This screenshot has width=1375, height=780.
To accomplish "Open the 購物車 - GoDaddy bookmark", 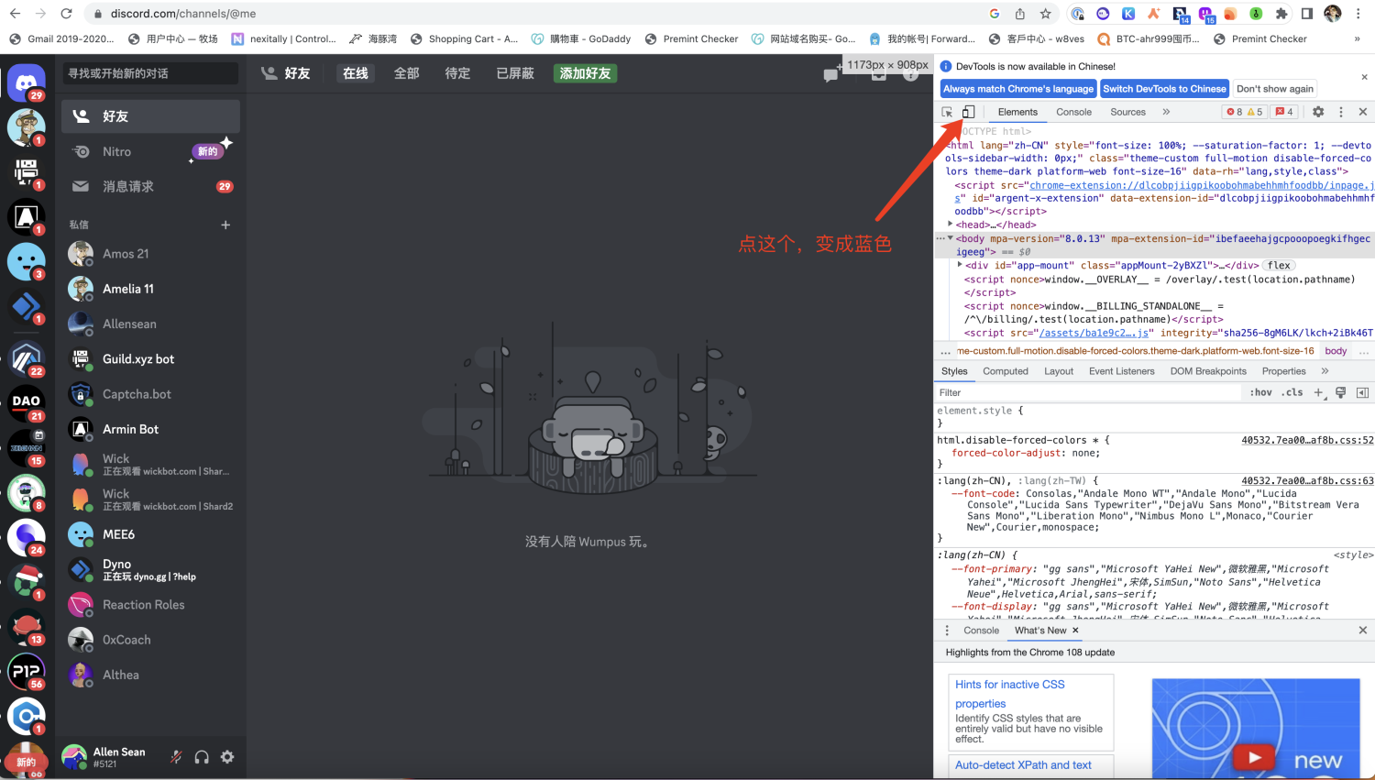I will pyautogui.click(x=581, y=39).
